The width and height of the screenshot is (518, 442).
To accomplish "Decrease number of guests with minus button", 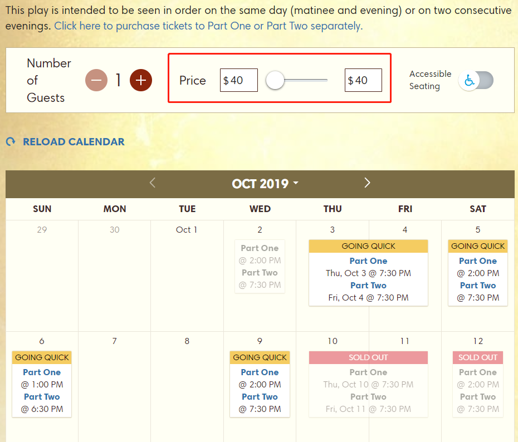I will click(96, 80).
